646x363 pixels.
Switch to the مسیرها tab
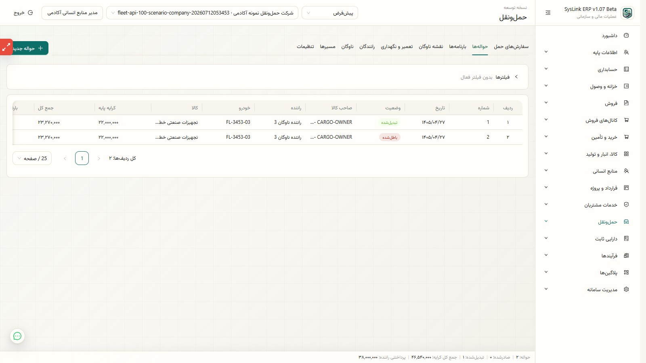327,47
